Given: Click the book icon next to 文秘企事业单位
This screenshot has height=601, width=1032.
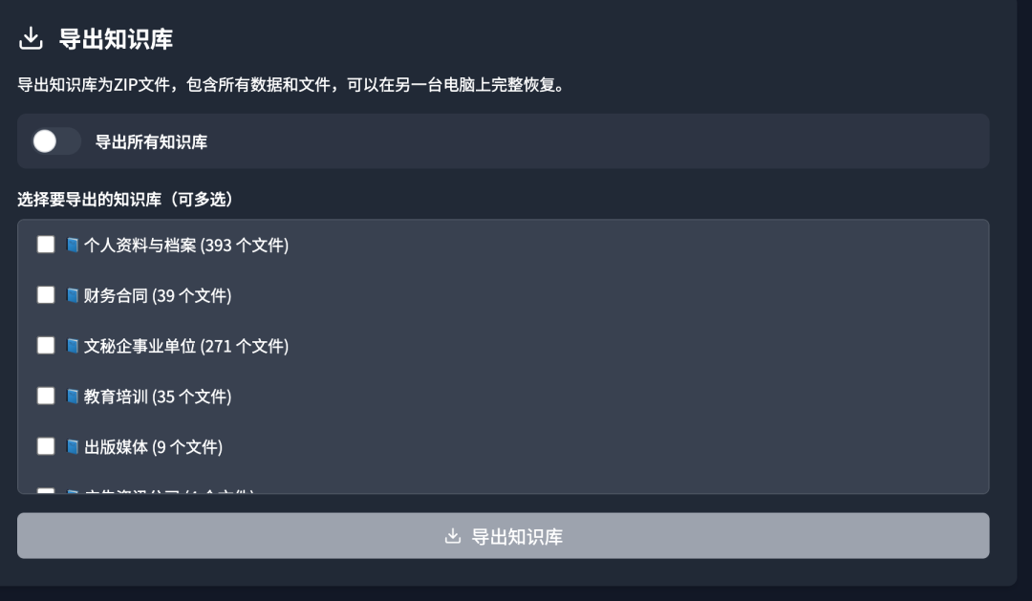Looking at the screenshot, I should click(72, 346).
